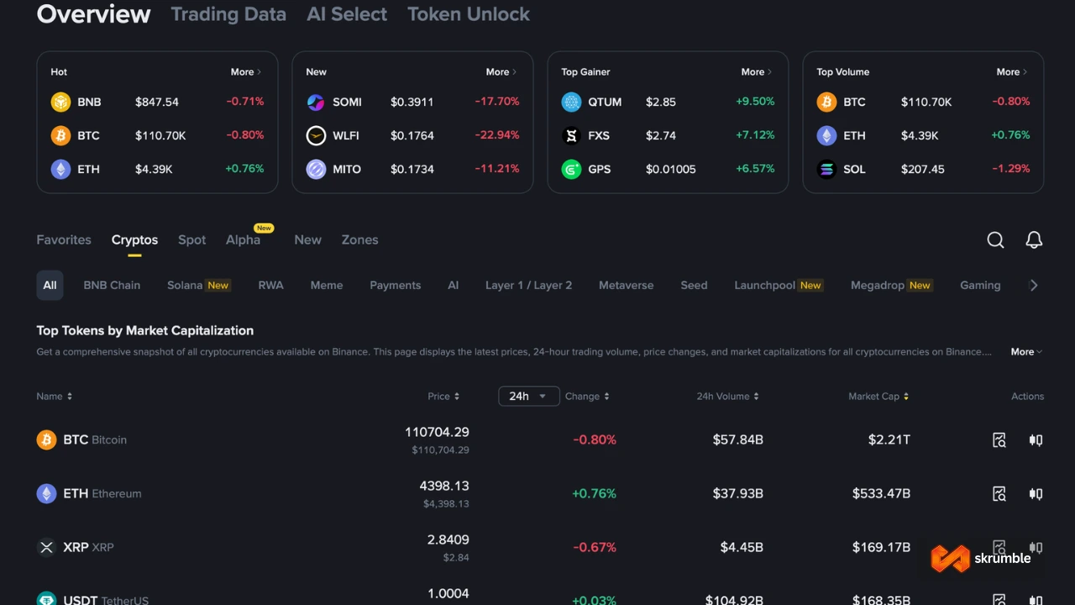This screenshot has width=1075, height=605.
Task: Filter by Launchpool category
Action: [778, 285]
